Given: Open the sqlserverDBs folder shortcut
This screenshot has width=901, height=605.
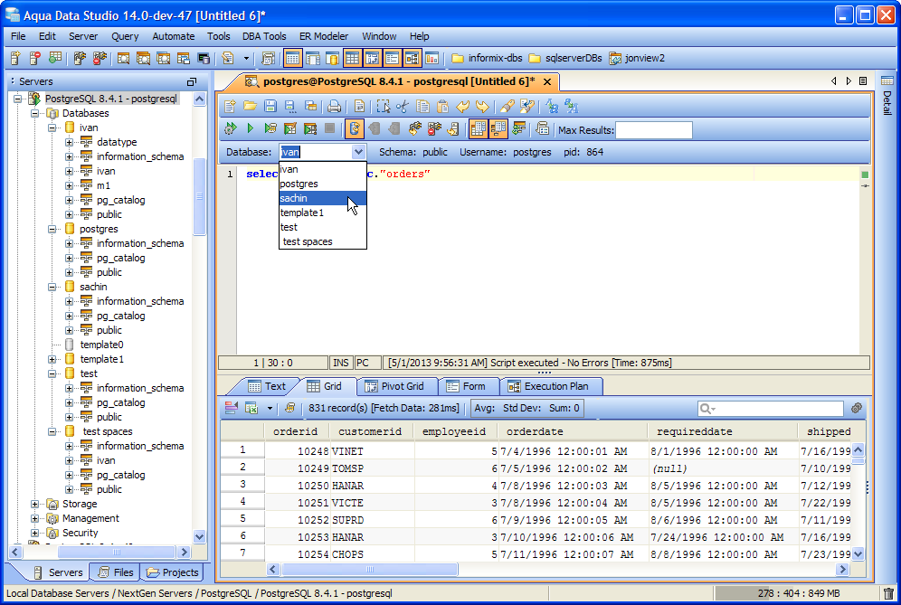Looking at the screenshot, I should pyautogui.click(x=565, y=58).
